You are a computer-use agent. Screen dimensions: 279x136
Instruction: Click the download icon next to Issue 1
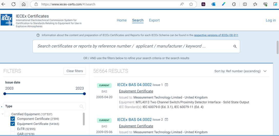pyautogui.click(x=166, y=85)
